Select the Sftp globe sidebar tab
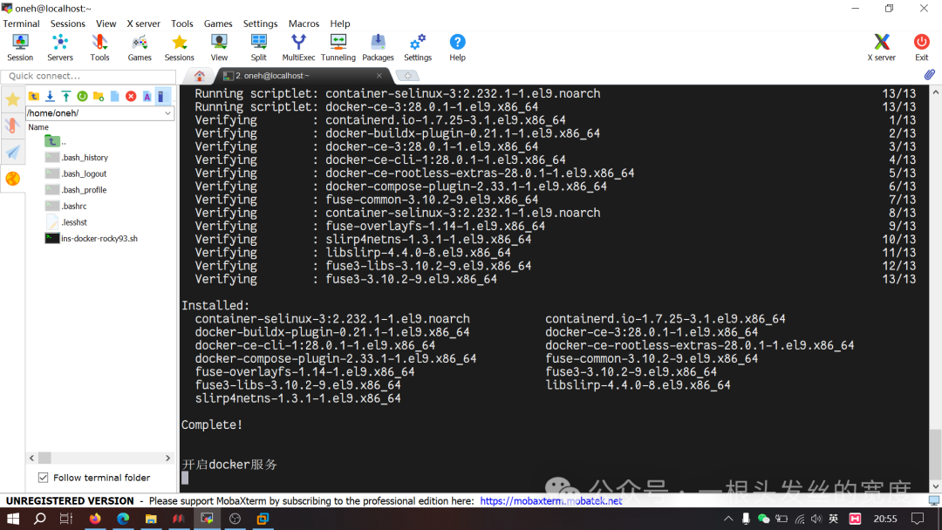Image resolution: width=942 pixels, height=530 pixels. 12,179
